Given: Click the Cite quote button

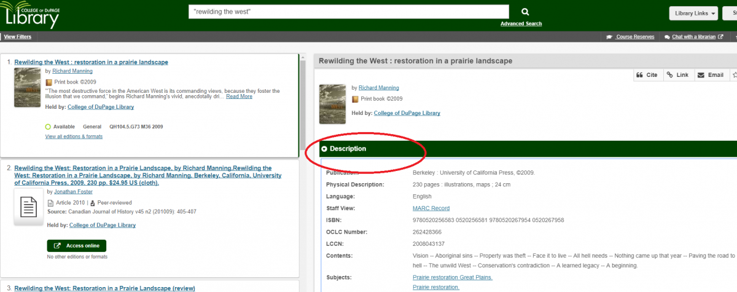Looking at the screenshot, I should tap(647, 75).
